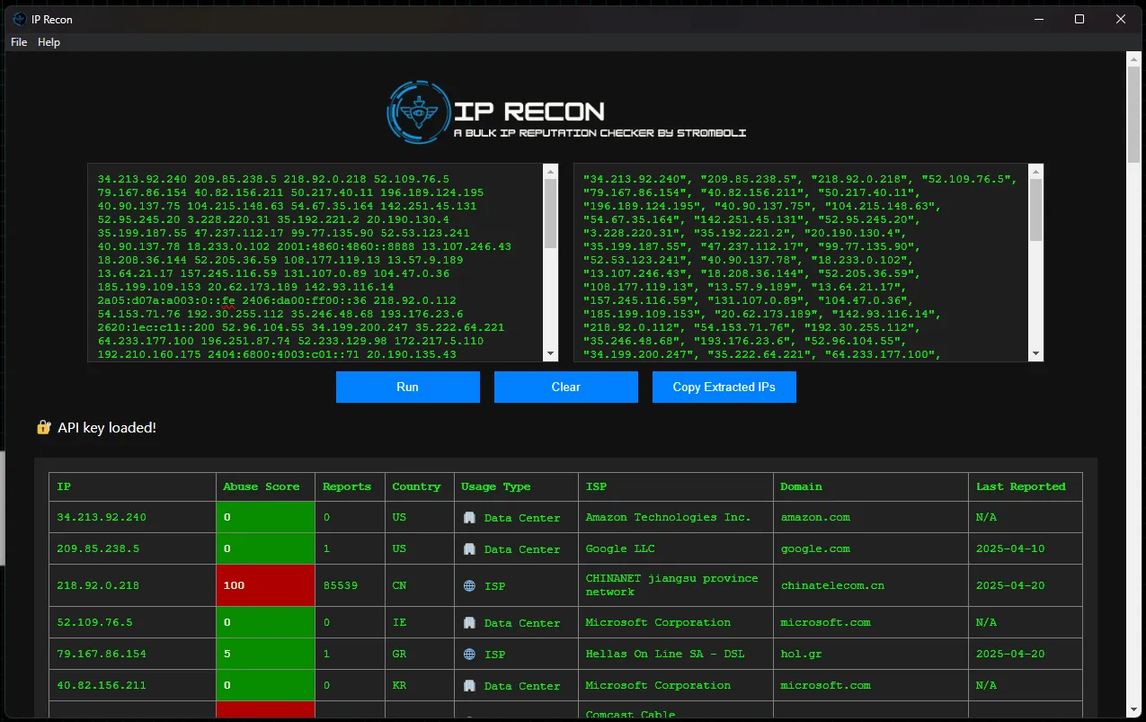This screenshot has width=1146, height=722.
Task: Click the red 100 abuse score cell
Action: 265,585
